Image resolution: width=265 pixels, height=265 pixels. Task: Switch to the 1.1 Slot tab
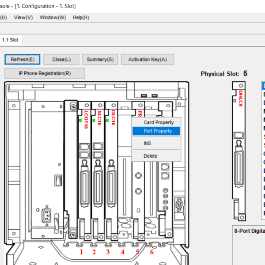(x=10, y=40)
